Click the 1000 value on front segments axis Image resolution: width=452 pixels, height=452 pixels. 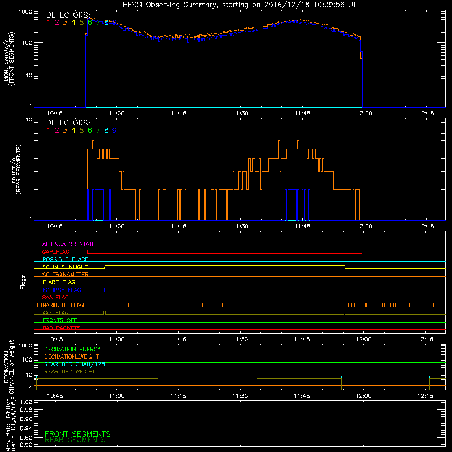click(x=25, y=12)
